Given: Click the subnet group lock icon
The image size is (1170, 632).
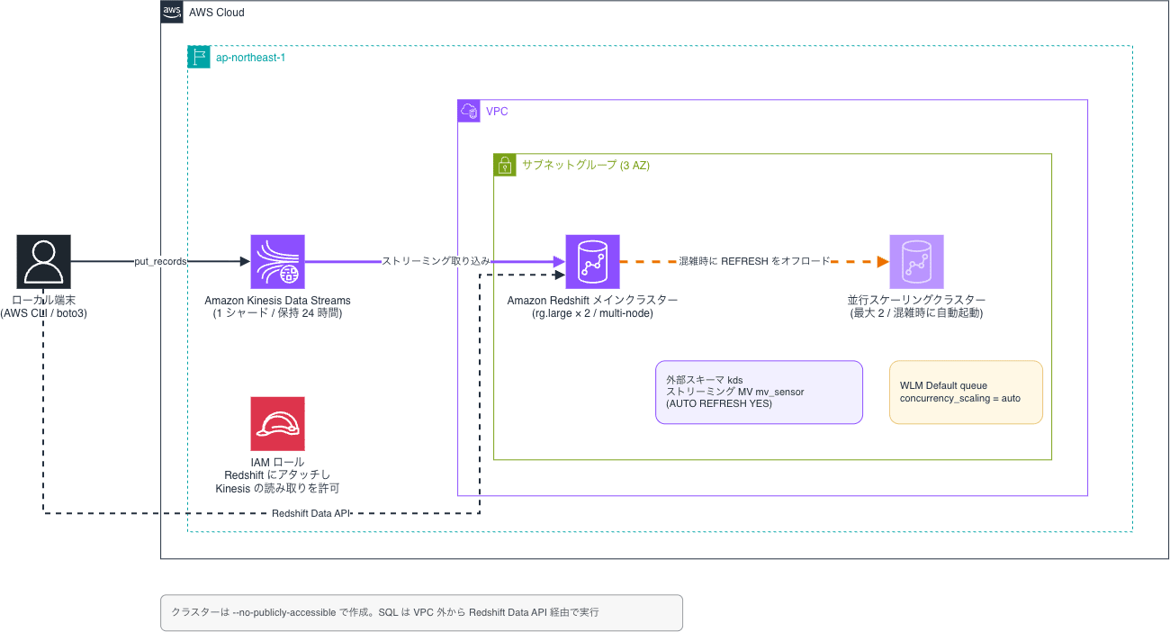Looking at the screenshot, I should (x=505, y=165).
